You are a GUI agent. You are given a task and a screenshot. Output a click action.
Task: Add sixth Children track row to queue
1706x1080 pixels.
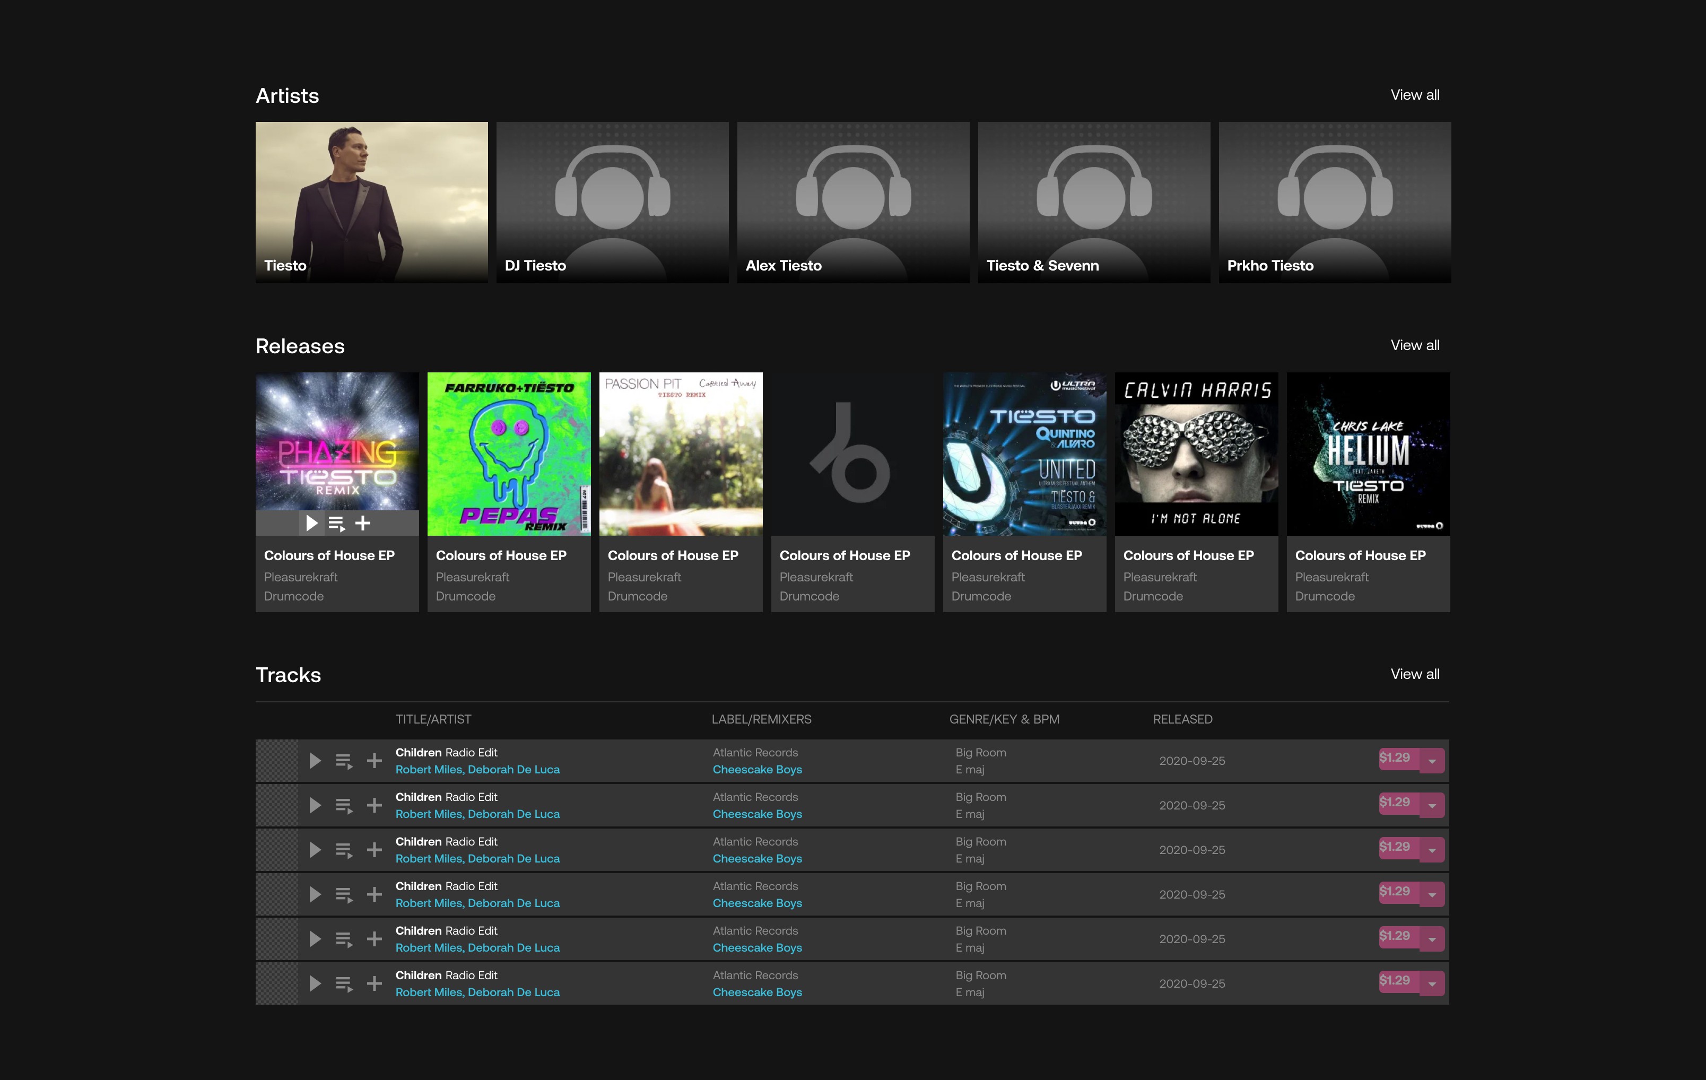tap(344, 985)
